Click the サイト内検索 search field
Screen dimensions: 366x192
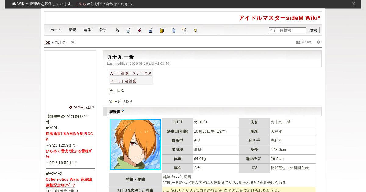coord(287,30)
